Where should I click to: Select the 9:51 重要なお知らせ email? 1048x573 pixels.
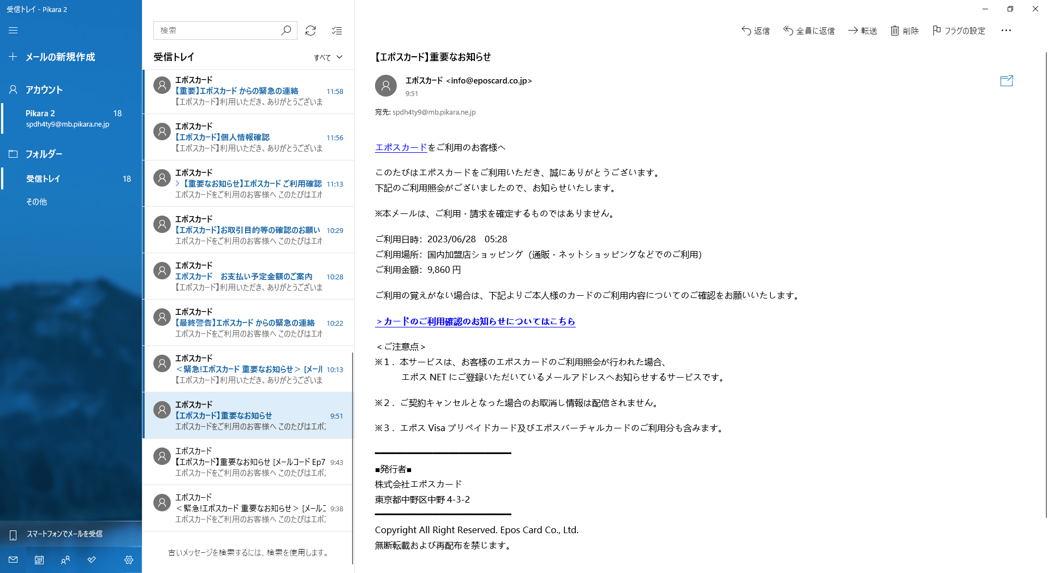248,415
